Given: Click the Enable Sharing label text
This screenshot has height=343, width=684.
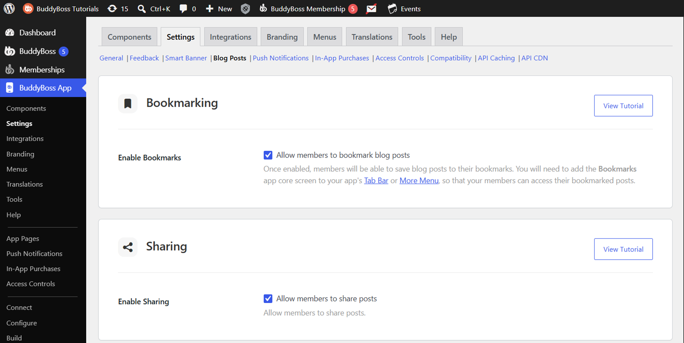Looking at the screenshot, I should [143, 301].
